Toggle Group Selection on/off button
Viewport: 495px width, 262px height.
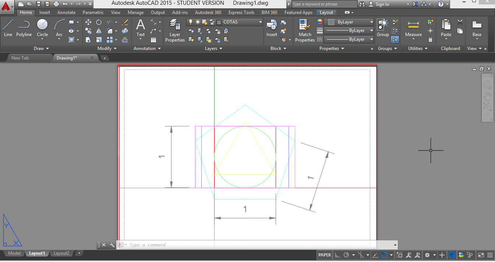[395, 40]
